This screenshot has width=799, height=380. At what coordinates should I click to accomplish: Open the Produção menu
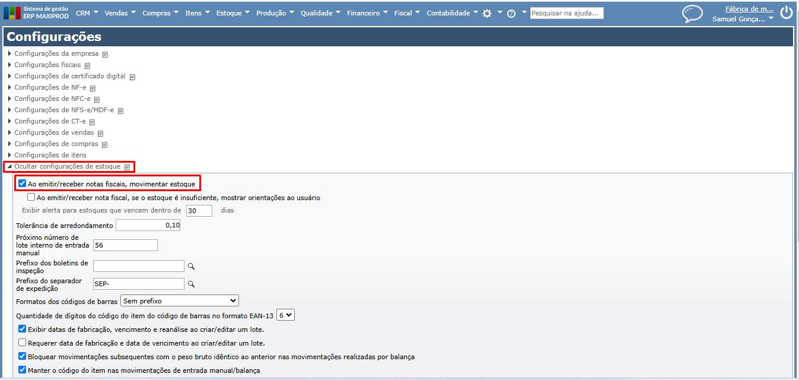(275, 13)
